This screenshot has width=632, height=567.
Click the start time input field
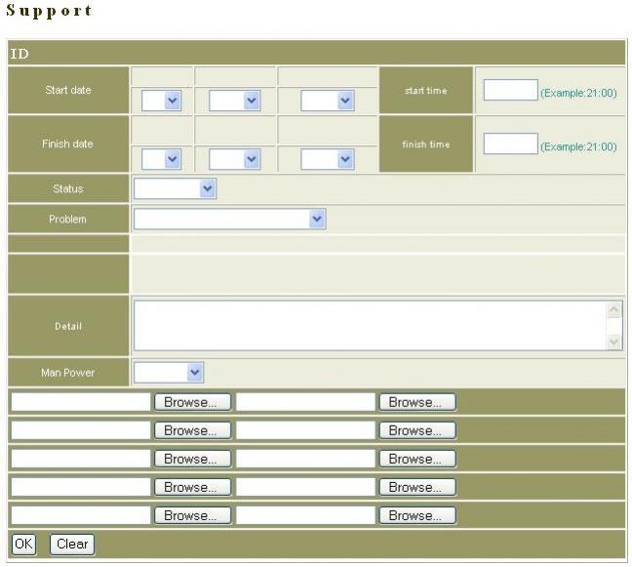(x=511, y=90)
